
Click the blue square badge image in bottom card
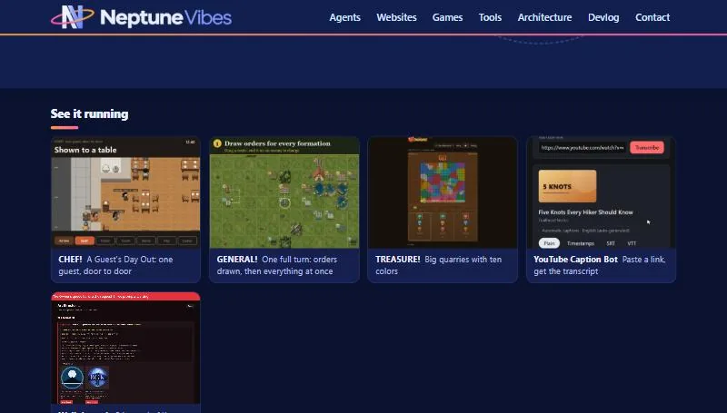pos(97,379)
